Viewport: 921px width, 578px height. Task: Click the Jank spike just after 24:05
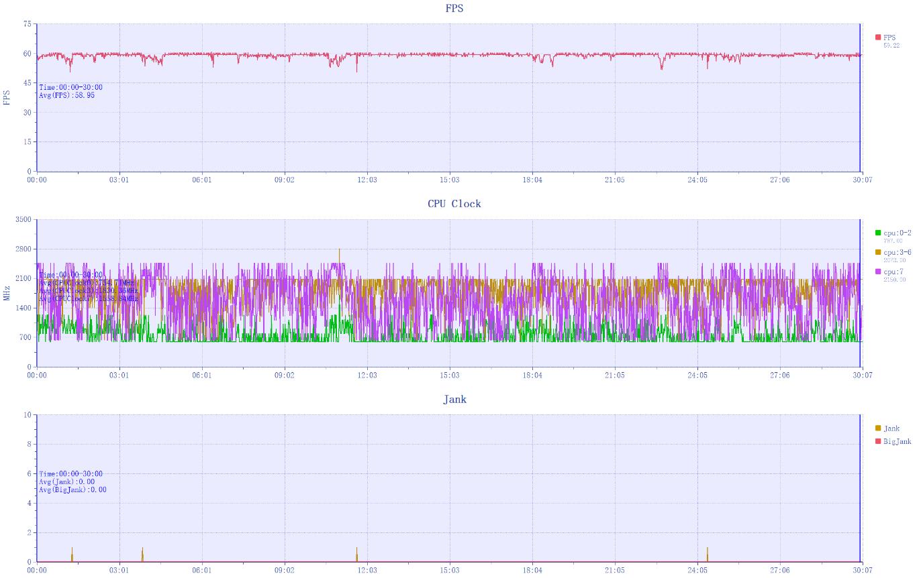click(x=708, y=555)
